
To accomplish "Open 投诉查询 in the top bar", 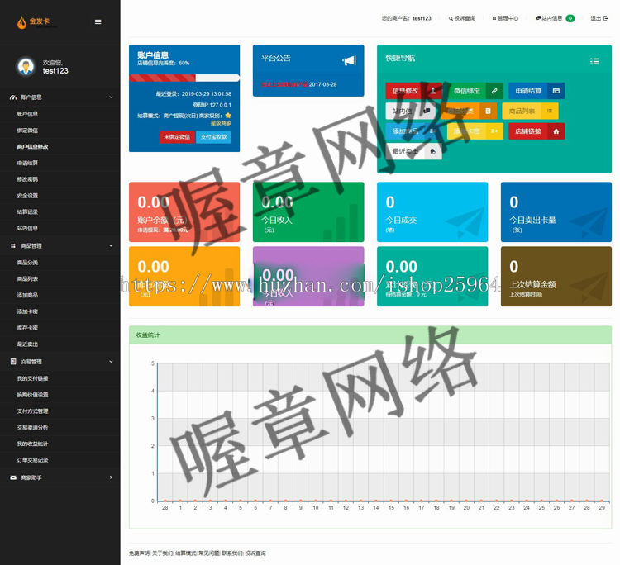I will (462, 18).
